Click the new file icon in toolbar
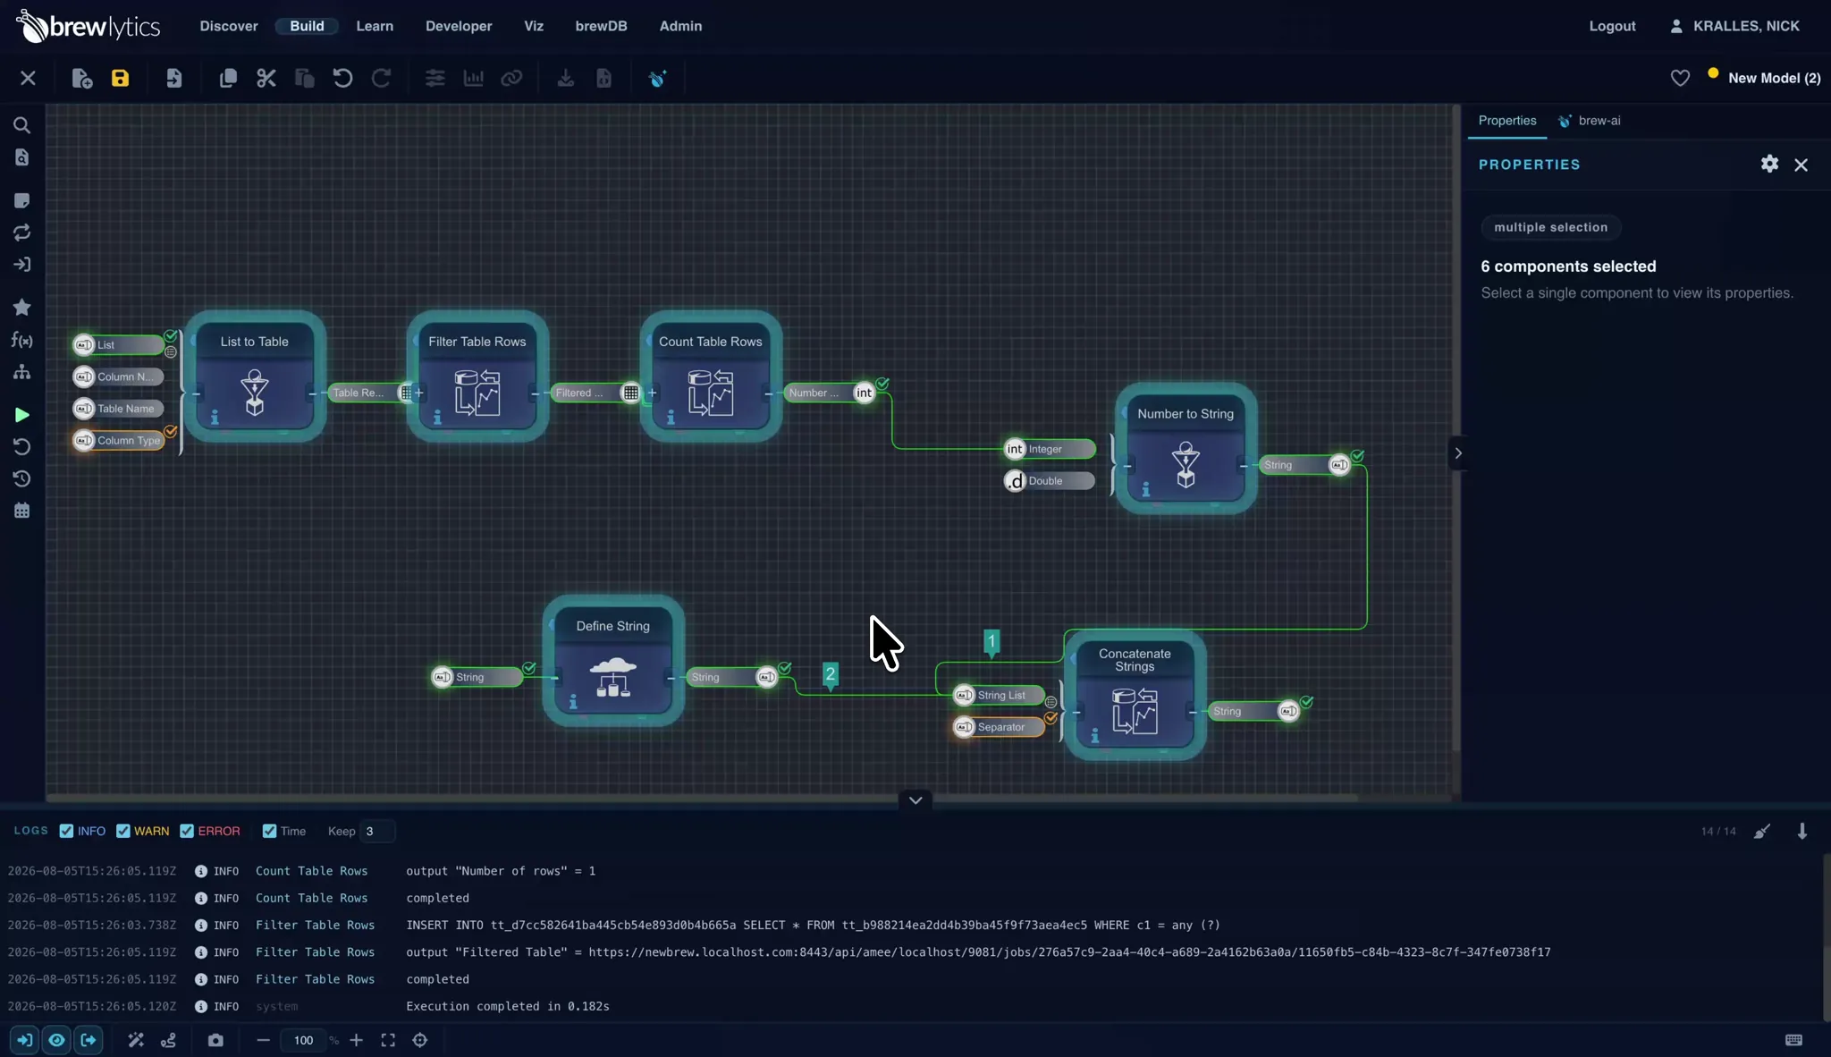 [x=82, y=79]
